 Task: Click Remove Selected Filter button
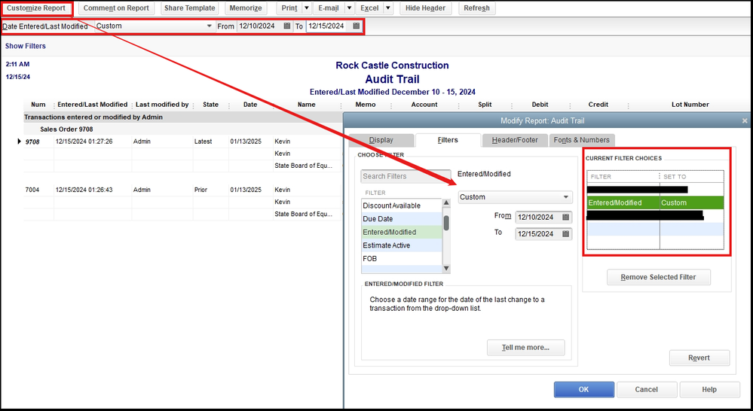pos(658,277)
